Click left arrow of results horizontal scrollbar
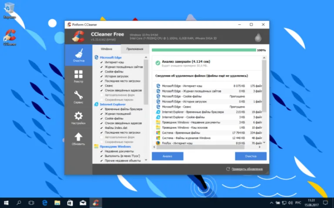 tap(154, 147)
